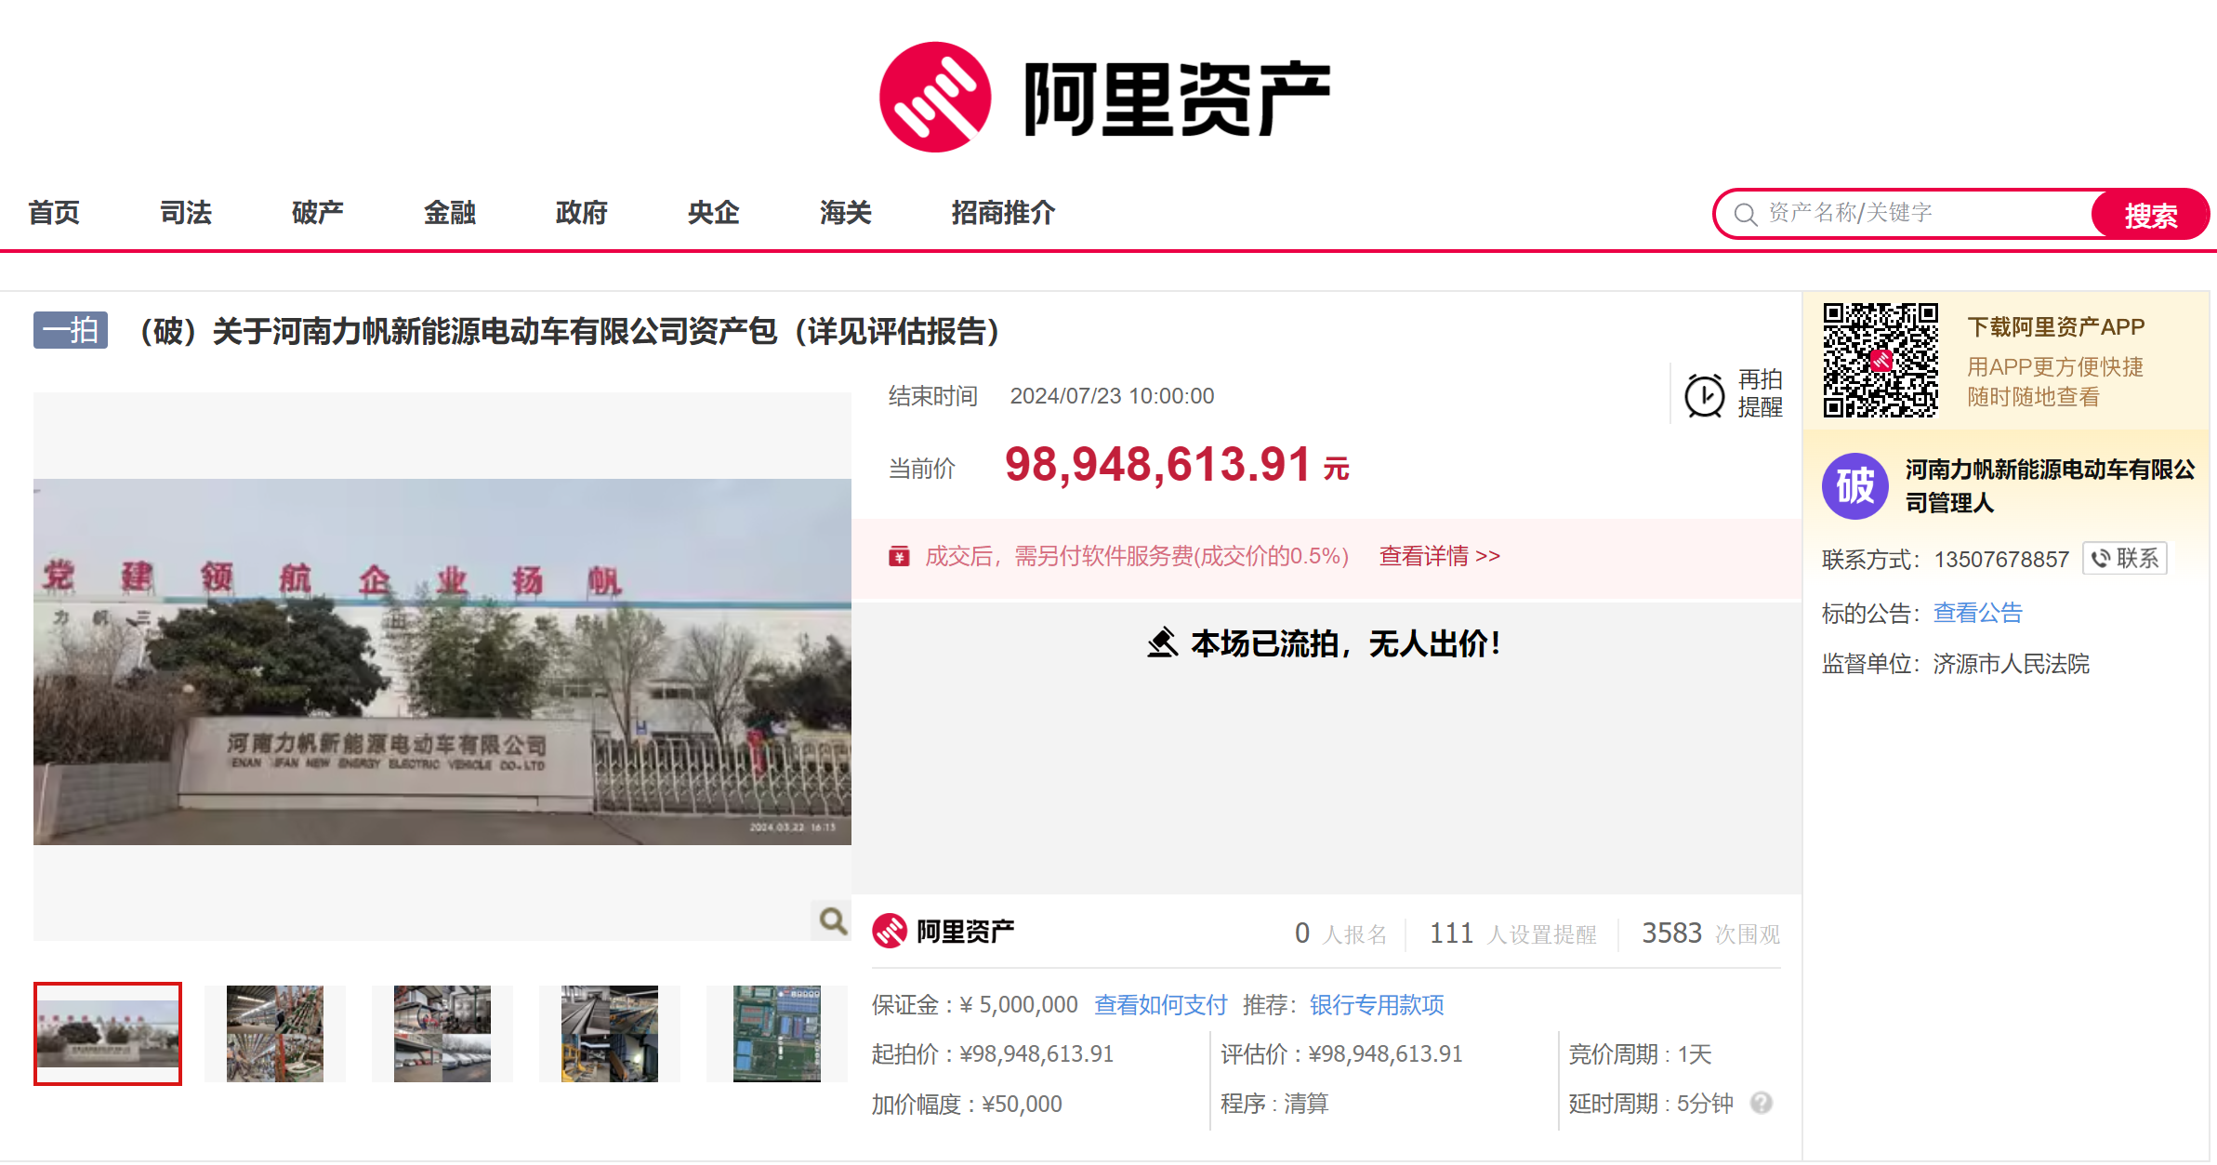Viewport: 2217px width, 1165px height.
Task: Open the 司法 navigation tab
Action: tap(186, 213)
